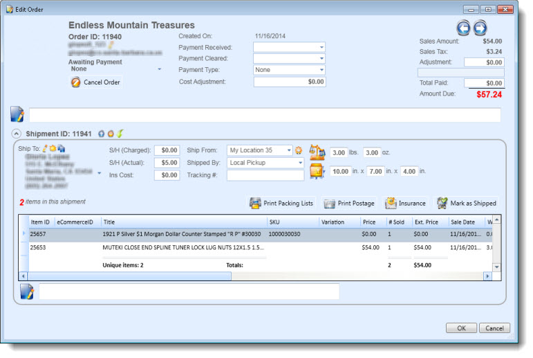Sort the table by Title column header
Image resolution: width=533 pixels, height=358 pixels.
[184, 222]
